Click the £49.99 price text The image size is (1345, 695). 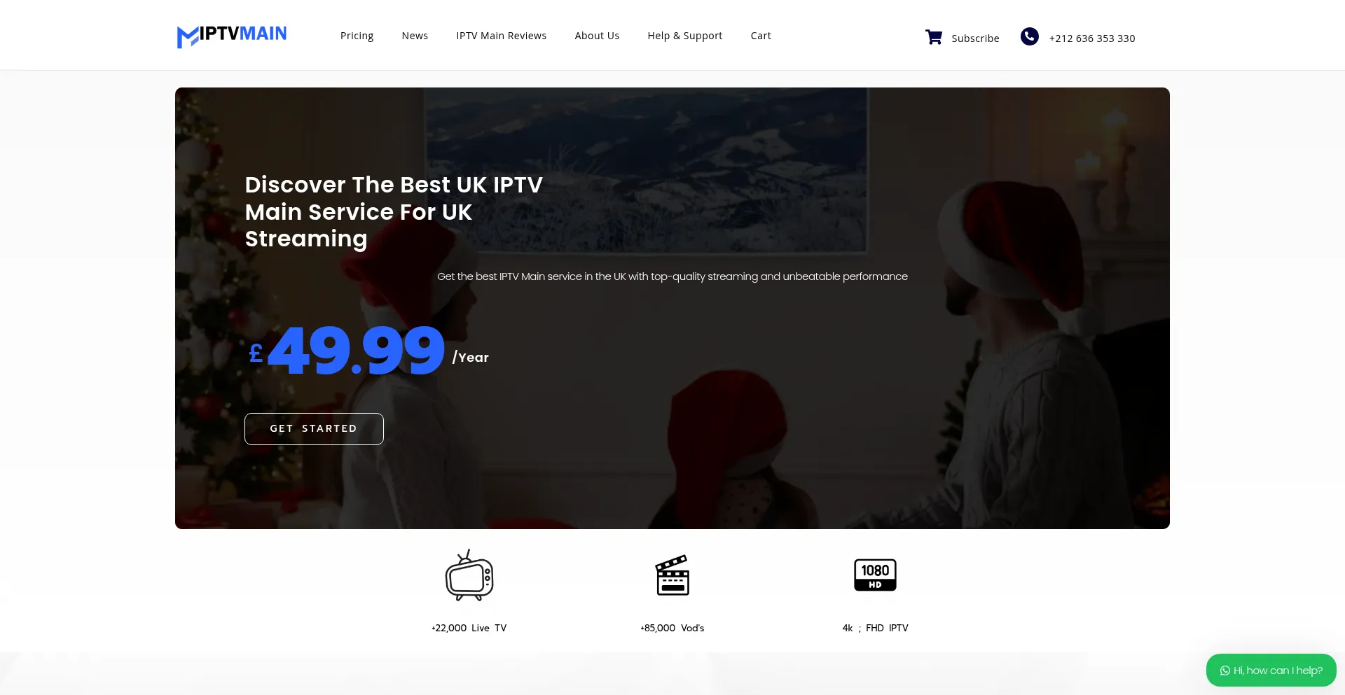click(x=347, y=351)
